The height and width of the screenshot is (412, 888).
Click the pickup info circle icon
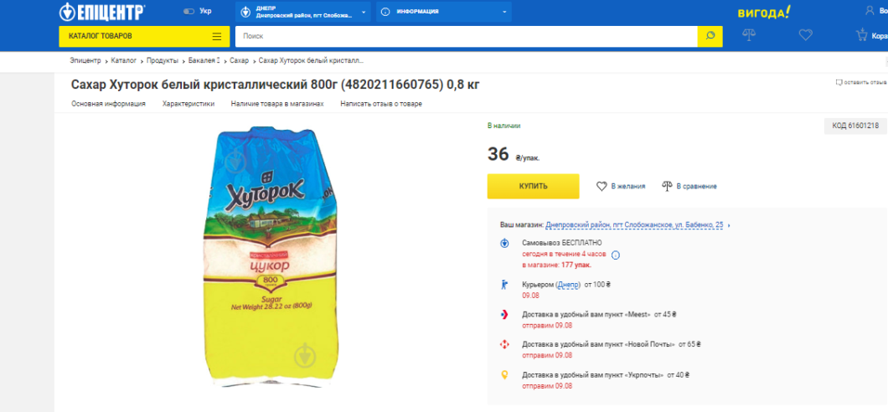(615, 254)
